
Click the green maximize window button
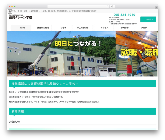[15, 6]
